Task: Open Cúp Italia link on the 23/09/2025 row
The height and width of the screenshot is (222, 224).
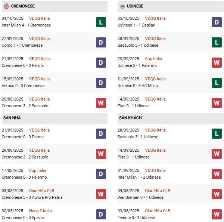Action: pos(154,59)
